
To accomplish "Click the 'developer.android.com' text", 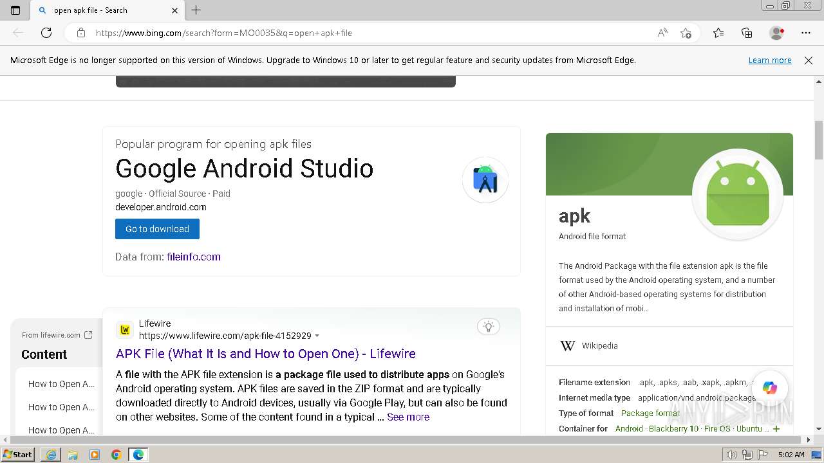I will [161, 207].
